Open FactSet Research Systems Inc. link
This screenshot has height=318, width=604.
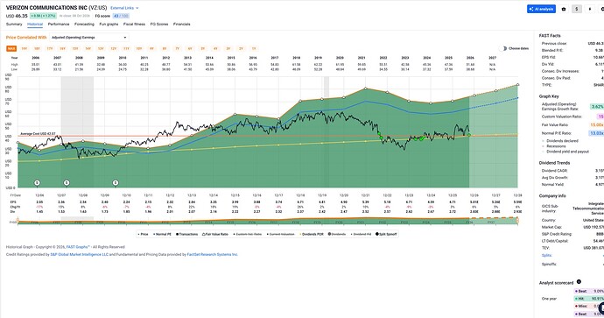[212, 254]
